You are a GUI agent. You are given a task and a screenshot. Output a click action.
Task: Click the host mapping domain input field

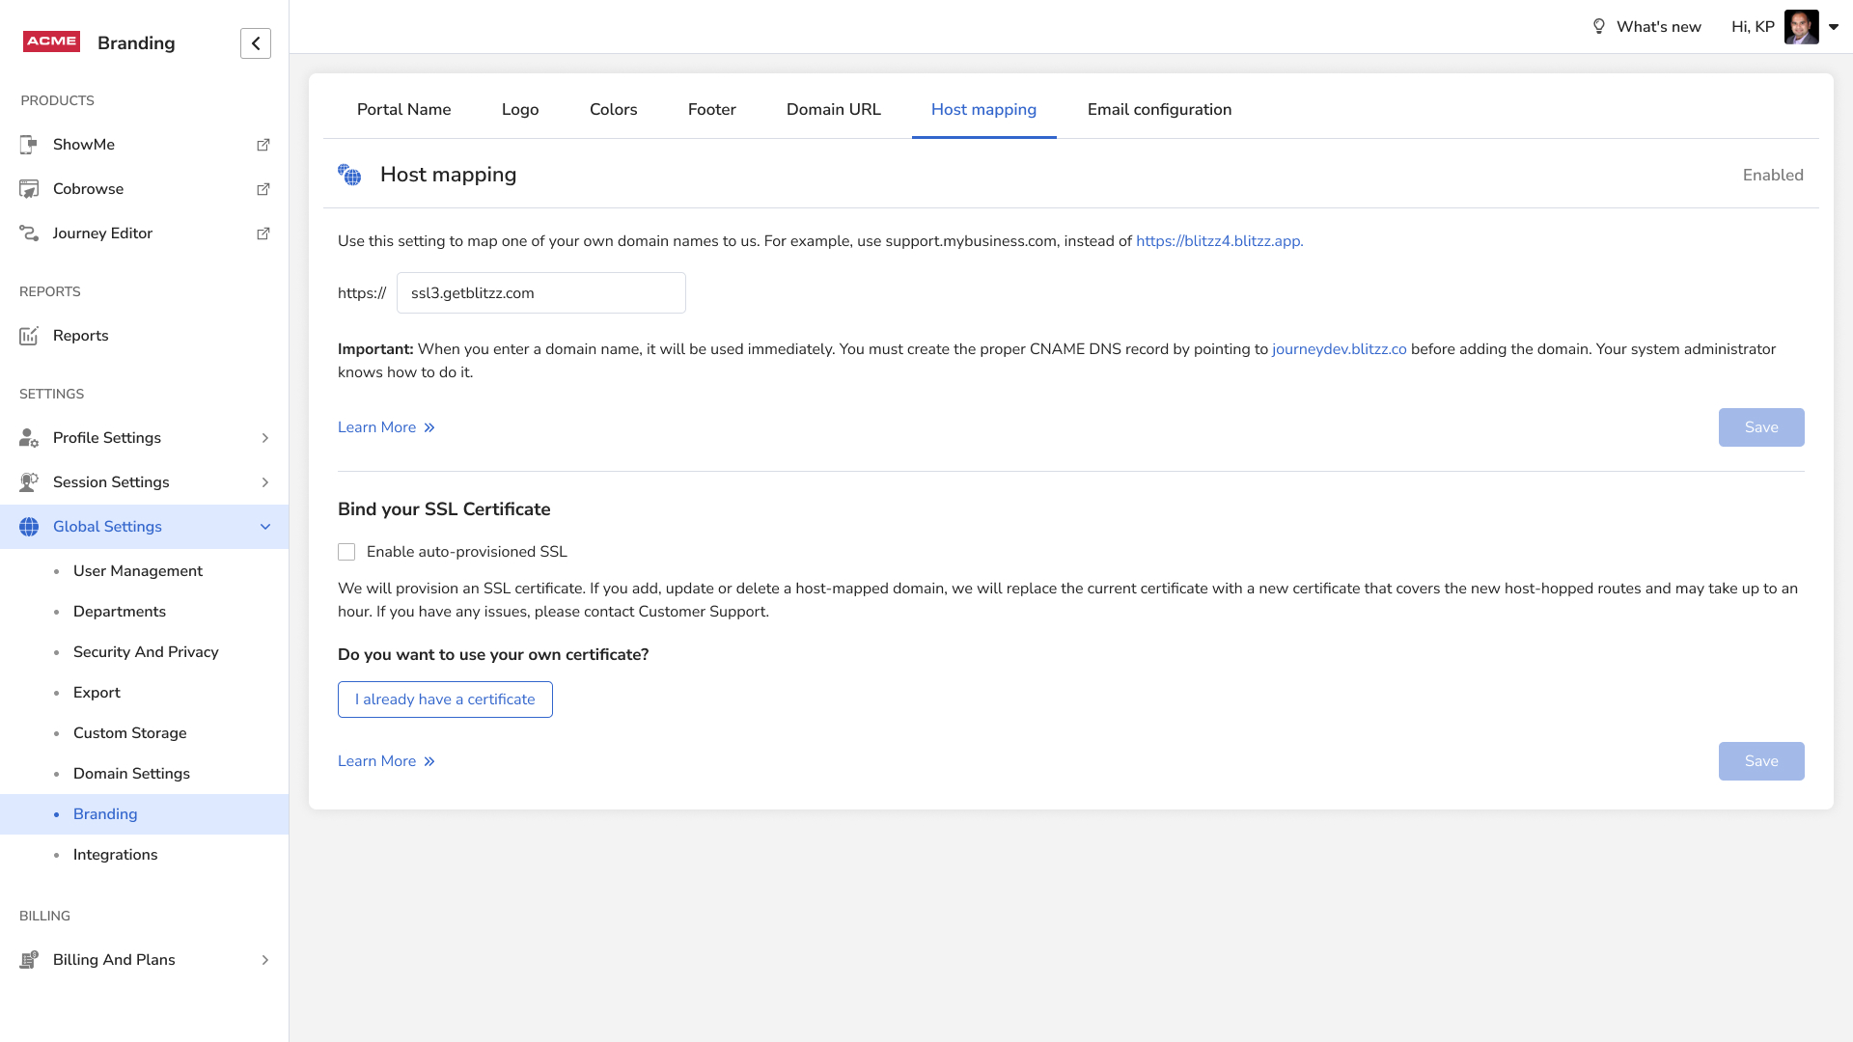540,293
